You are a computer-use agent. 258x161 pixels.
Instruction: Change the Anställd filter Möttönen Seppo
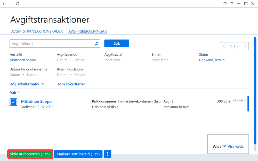pos(23,60)
